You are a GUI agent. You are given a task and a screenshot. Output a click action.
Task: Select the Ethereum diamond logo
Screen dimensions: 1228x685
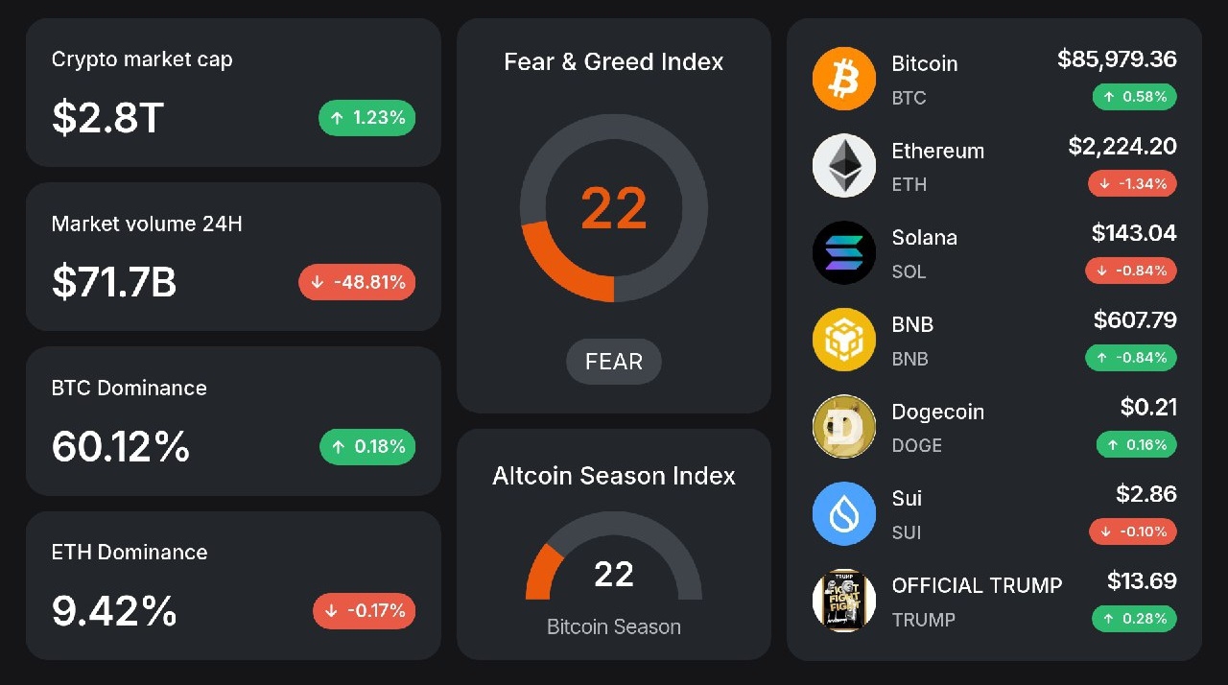844,165
